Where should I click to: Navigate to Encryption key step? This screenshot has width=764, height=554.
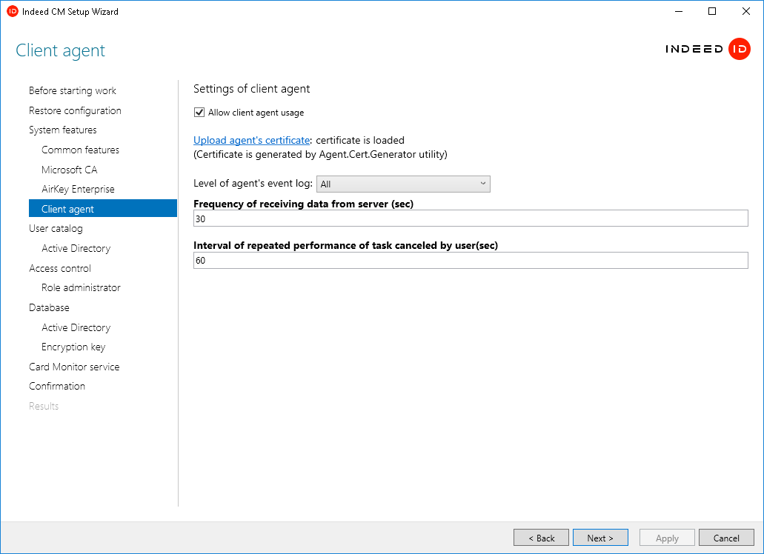[73, 347]
